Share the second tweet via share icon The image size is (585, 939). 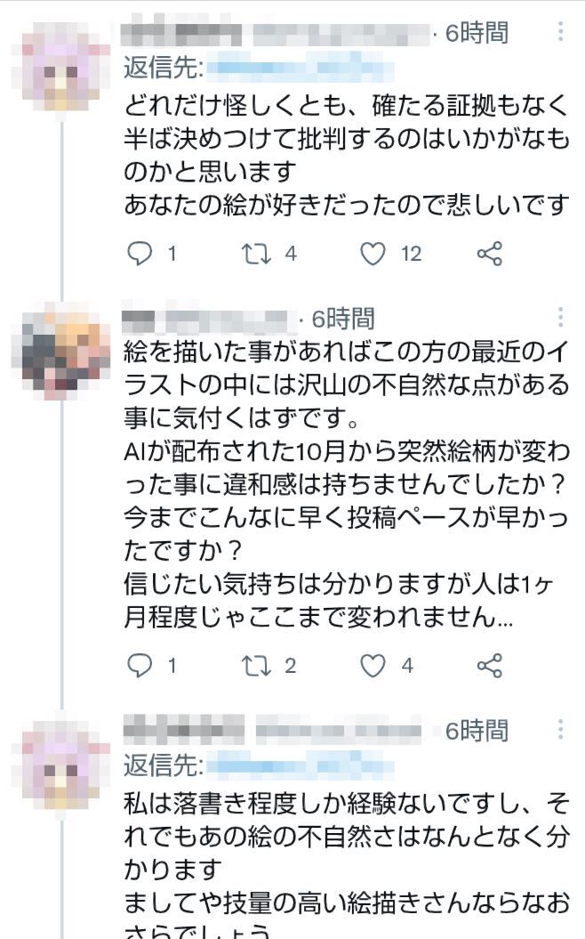(489, 666)
